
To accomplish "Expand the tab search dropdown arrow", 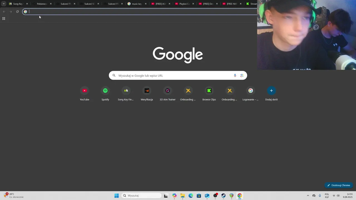I will [x=4, y=4].
